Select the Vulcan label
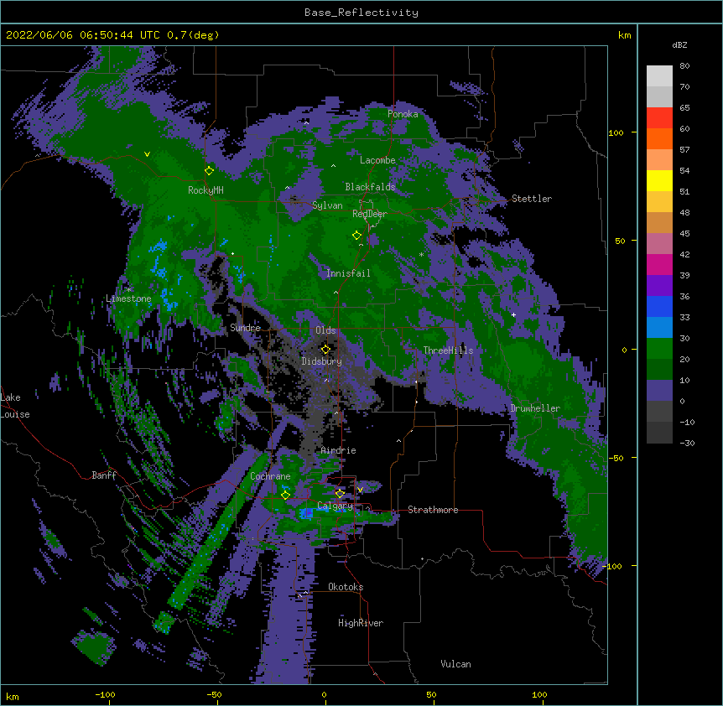 coord(455,664)
